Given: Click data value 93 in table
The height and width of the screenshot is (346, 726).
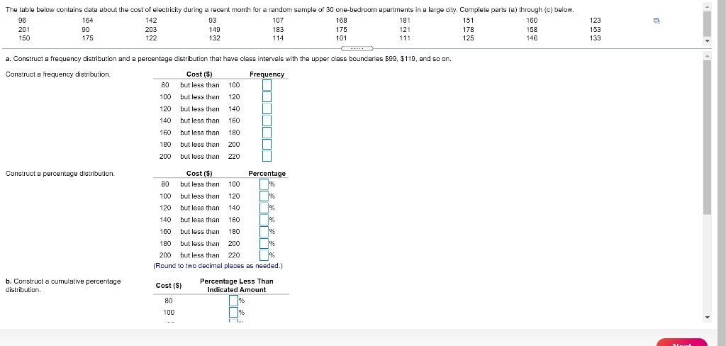Looking at the screenshot, I should tap(213, 21).
